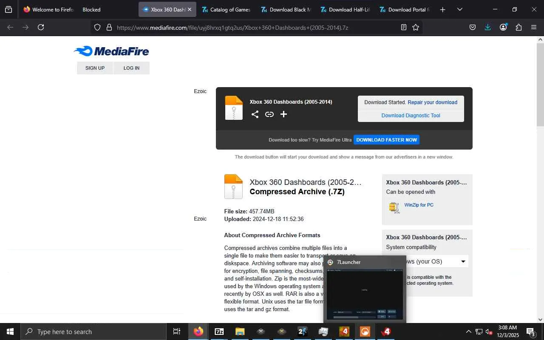Image resolution: width=544 pixels, height=340 pixels.
Task: Show hidden system tray icons
Action: click(x=468, y=331)
